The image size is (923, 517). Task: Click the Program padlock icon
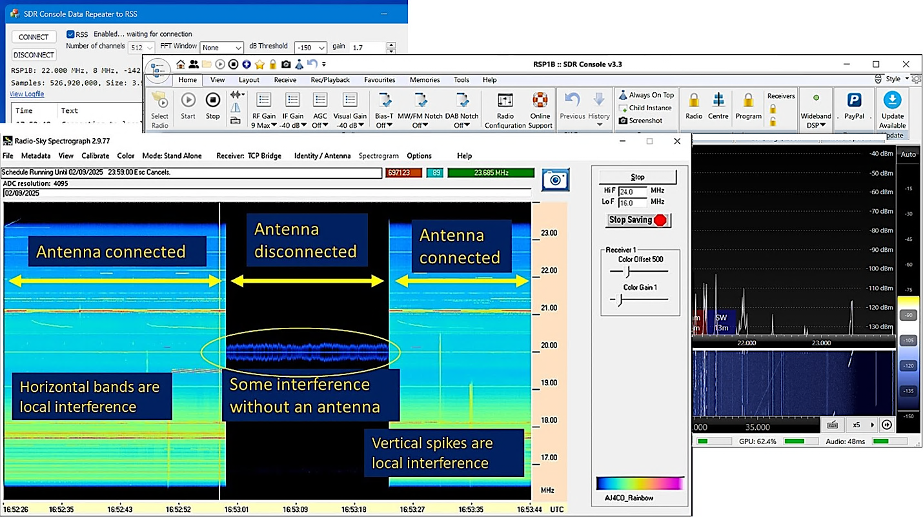coord(748,100)
